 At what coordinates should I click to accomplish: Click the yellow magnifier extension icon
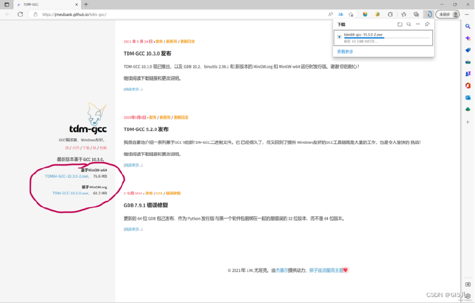click(378, 14)
